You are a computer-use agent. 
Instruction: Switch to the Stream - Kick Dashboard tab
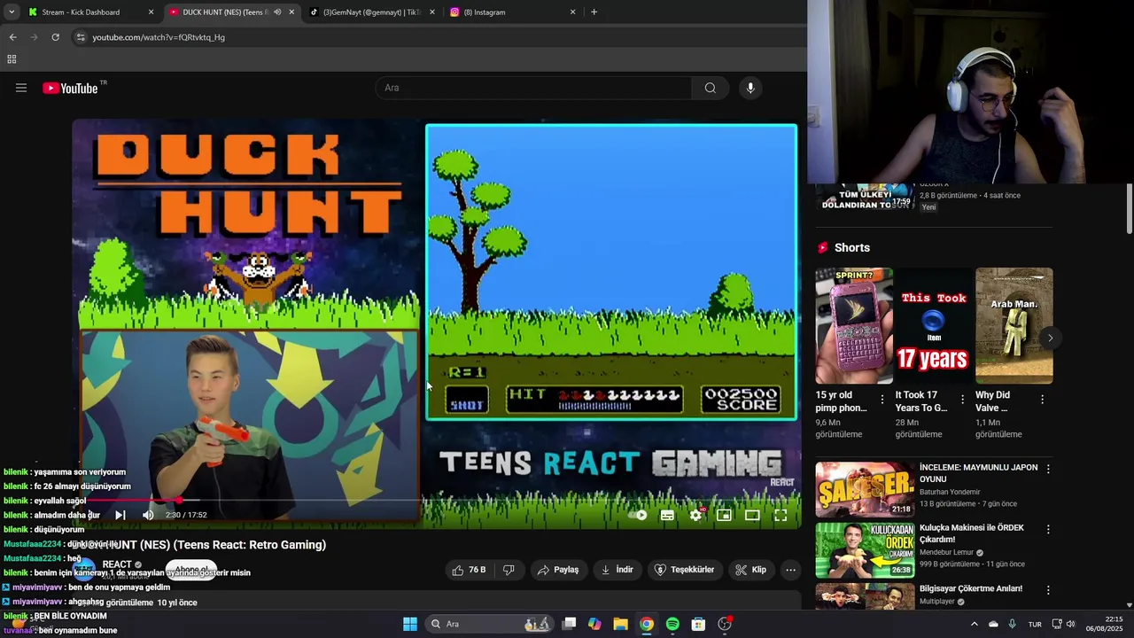[x=91, y=12]
